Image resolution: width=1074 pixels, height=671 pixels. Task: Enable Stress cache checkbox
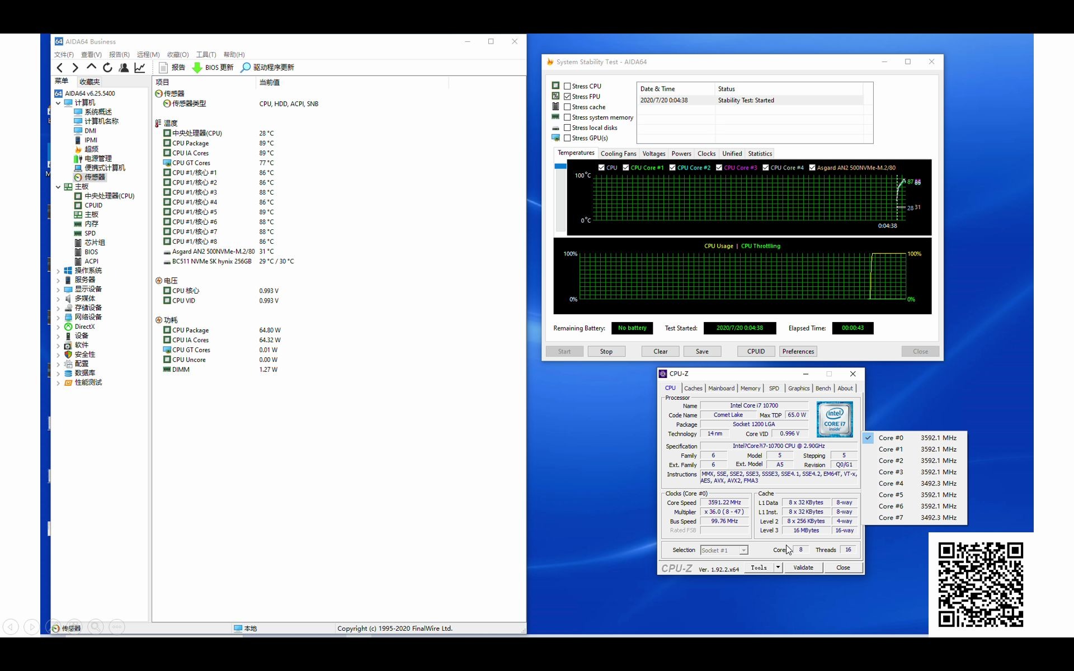tap(567, 107)
